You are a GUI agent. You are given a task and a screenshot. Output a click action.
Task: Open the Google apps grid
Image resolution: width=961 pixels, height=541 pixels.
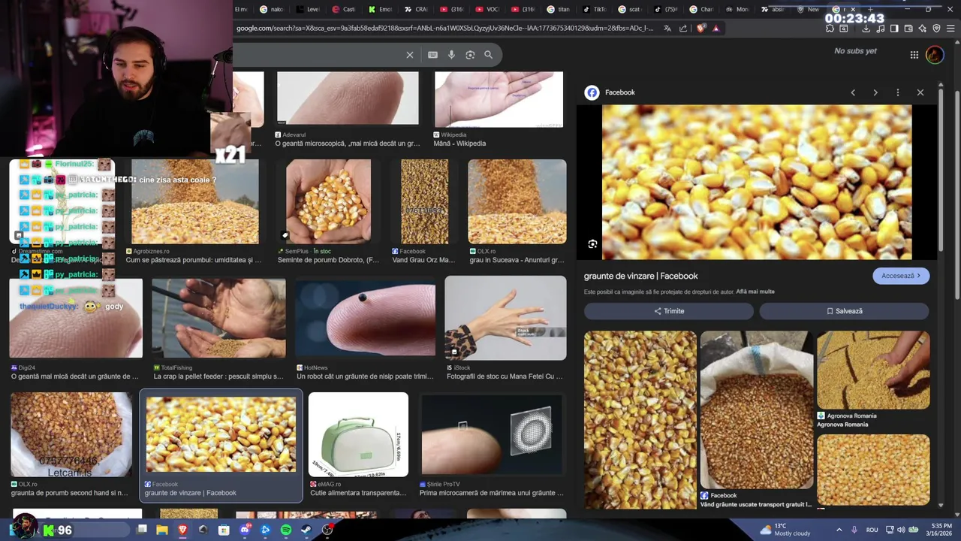914,55
